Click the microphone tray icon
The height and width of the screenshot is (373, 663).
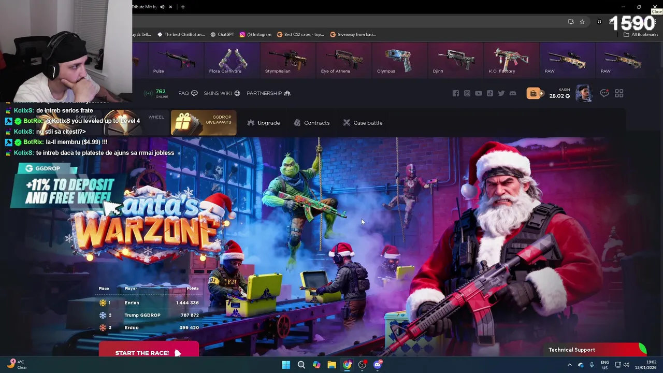[592, 365]
